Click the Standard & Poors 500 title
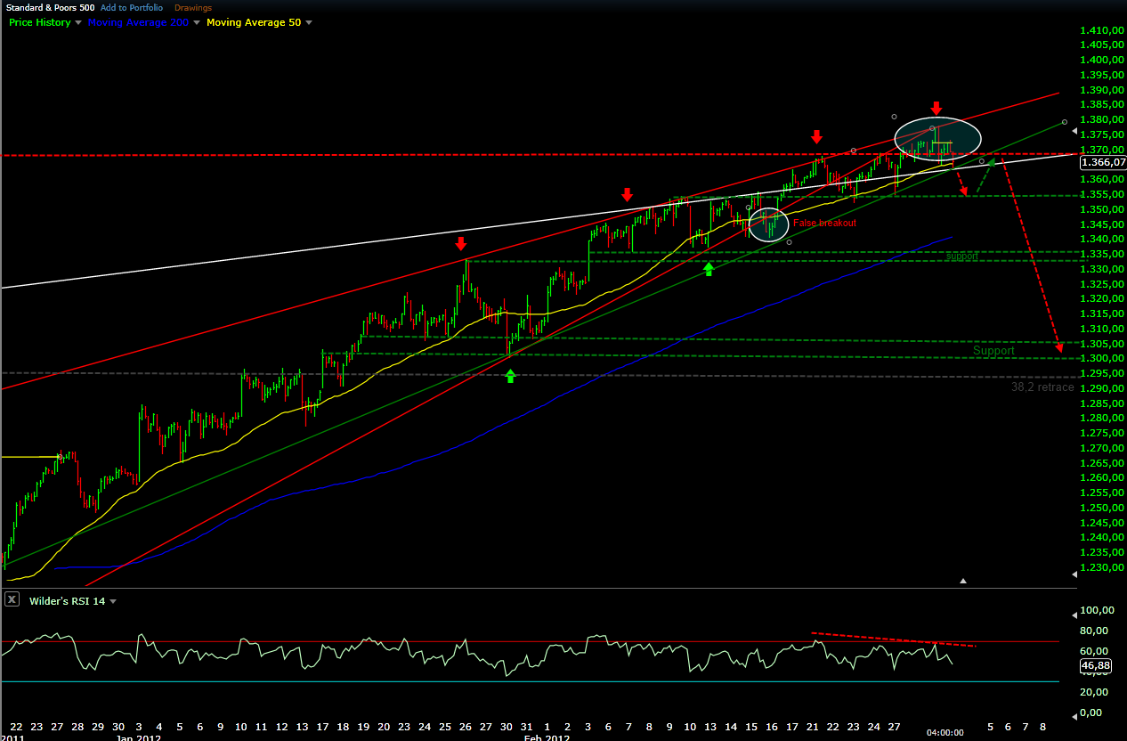This screenshot has height=741, width=1127. [x=49, y=7]
